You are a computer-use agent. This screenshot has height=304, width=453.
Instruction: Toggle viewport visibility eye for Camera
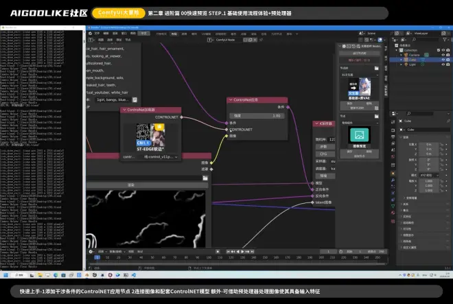click(x=443, y=56)
